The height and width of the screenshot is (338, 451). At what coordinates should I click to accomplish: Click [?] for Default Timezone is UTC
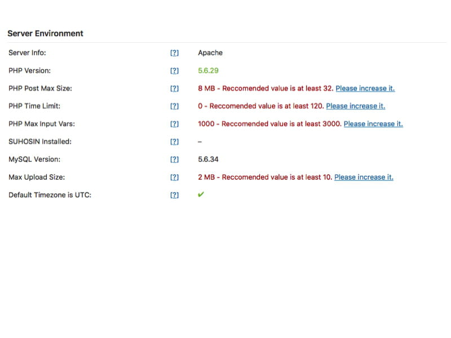coord(174,195)
